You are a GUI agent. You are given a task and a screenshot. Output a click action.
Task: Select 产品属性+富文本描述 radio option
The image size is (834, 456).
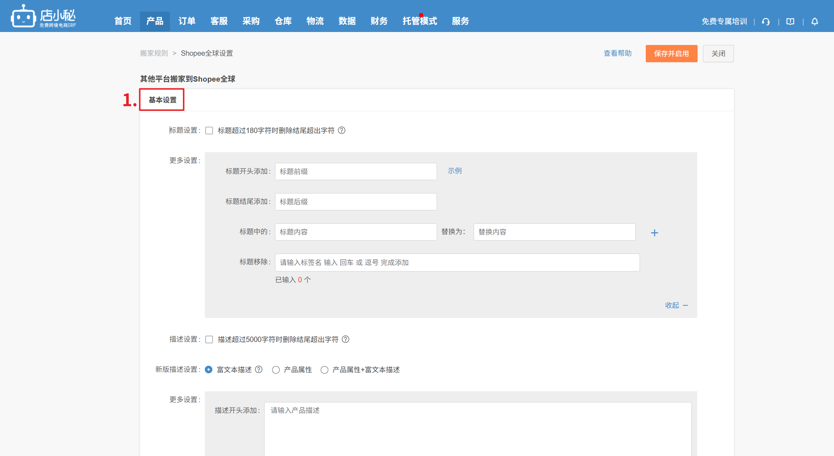[324, 370]
